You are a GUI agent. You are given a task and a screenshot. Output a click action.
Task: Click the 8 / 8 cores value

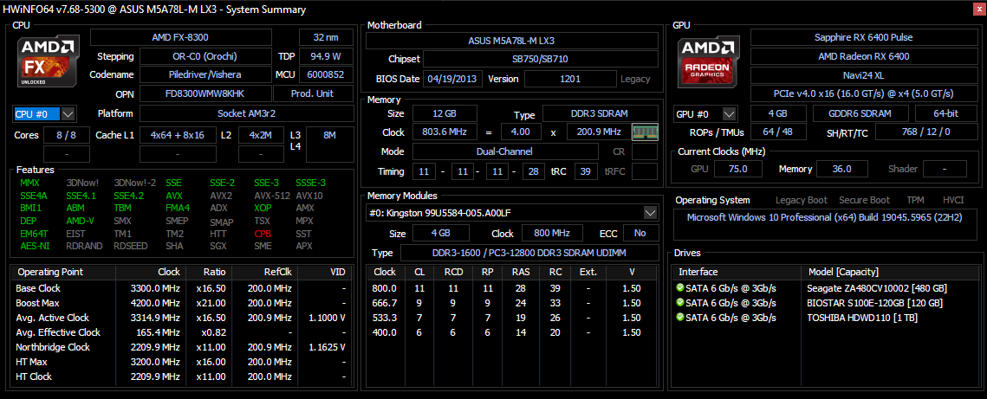coord(66,135)
